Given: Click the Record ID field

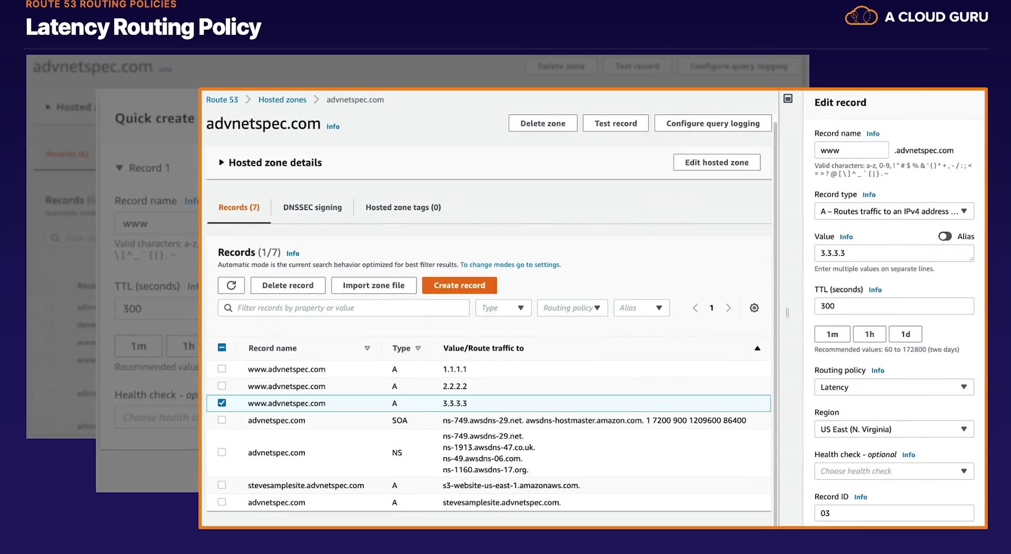Looking at the screenshot, I should pos(894,513).
